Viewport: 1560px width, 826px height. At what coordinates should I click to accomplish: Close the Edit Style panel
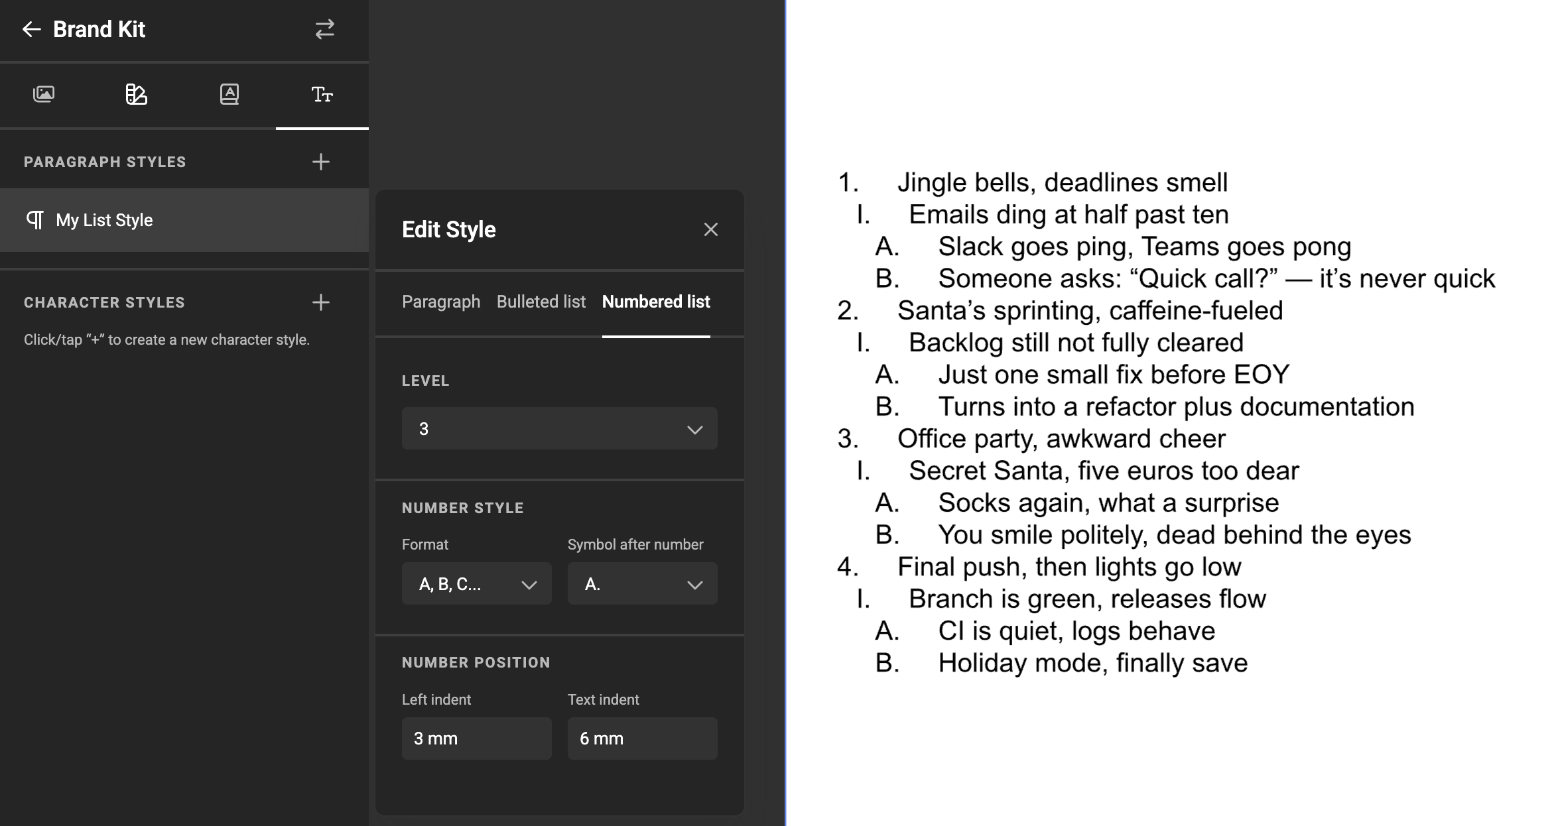coord(710,229)
